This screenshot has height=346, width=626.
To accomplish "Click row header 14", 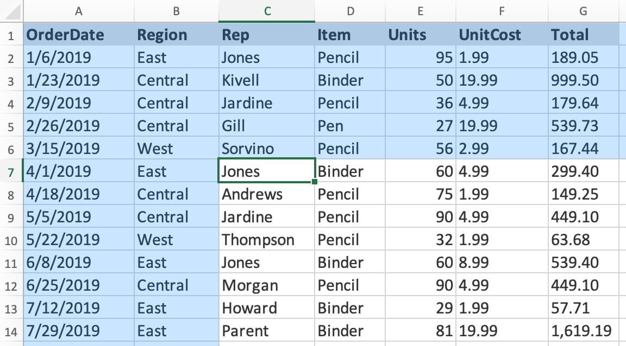I will coord(11,331).
